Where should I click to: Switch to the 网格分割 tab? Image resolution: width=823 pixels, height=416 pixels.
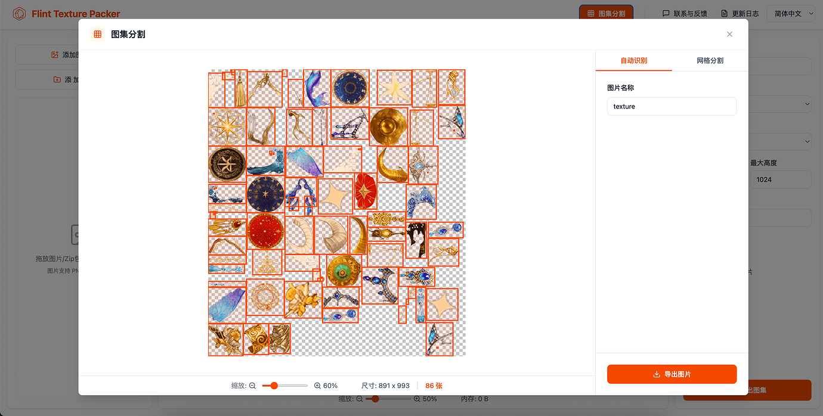click(710, 61)
